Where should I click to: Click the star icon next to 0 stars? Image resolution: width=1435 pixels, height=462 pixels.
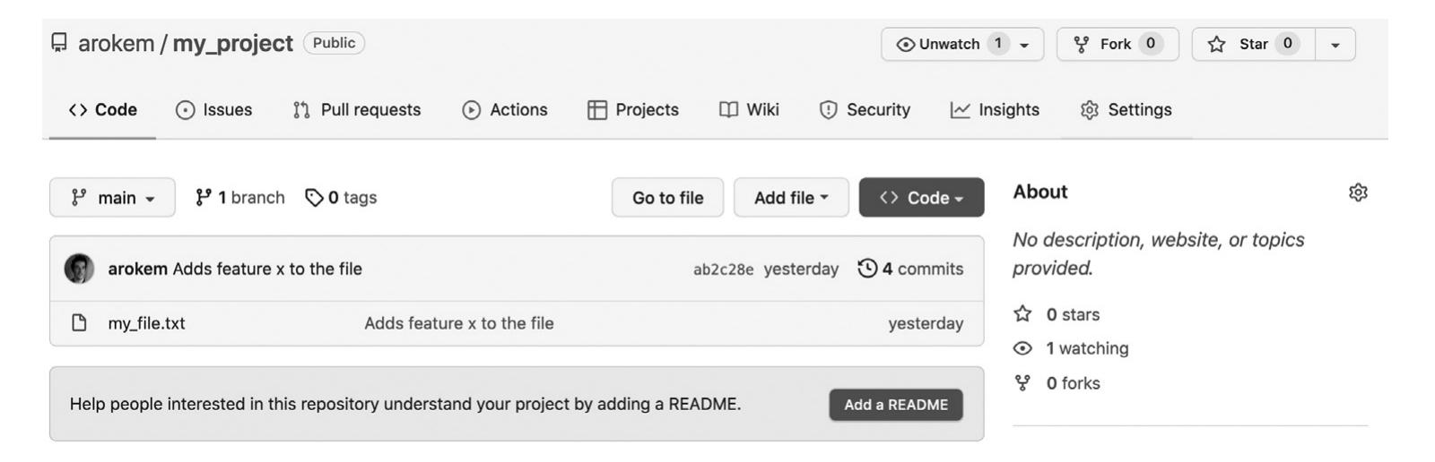pyautogui.click(x=1022, y=314)
